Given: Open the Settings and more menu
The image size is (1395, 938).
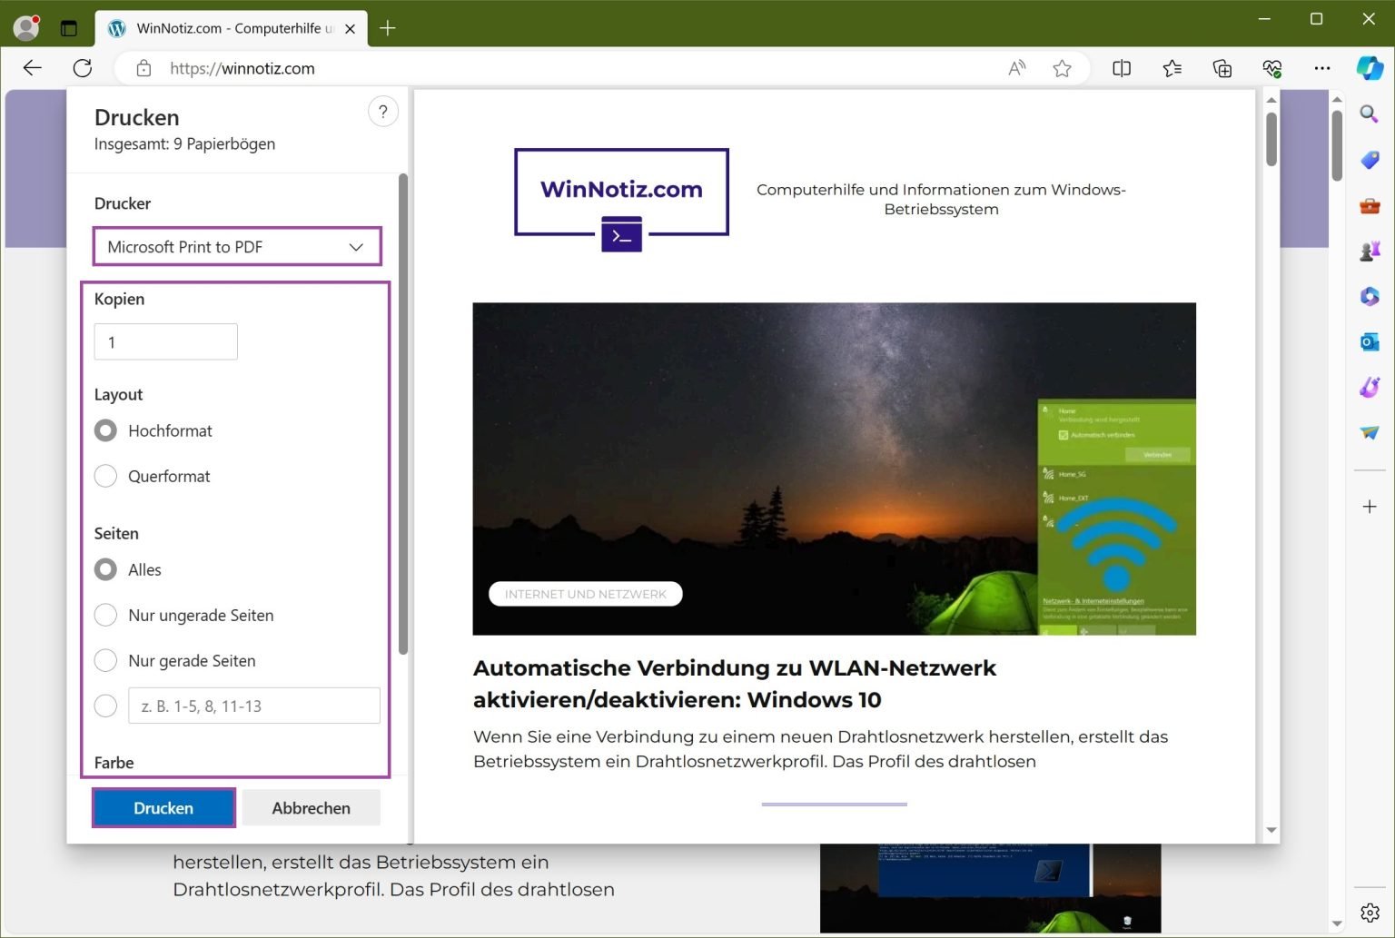Looking at the screenshot, I should pos(1322,68).
